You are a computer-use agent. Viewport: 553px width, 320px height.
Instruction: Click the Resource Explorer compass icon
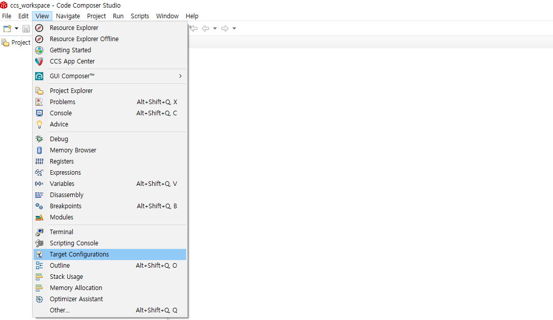click(39, 28)
